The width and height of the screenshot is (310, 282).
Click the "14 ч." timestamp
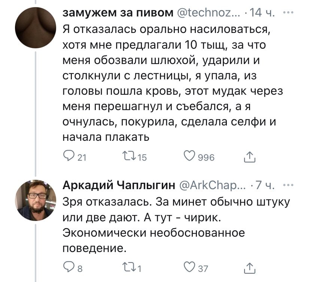tap(262, 13)
